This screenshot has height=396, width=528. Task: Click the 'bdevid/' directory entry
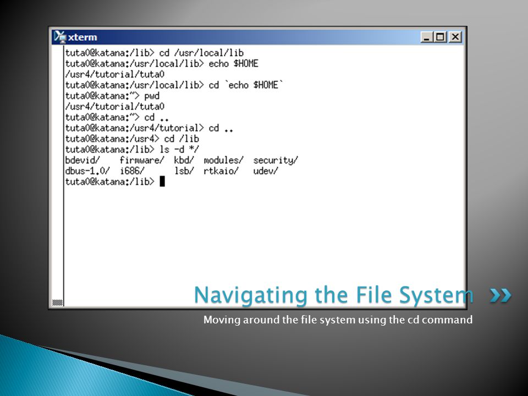82,160
